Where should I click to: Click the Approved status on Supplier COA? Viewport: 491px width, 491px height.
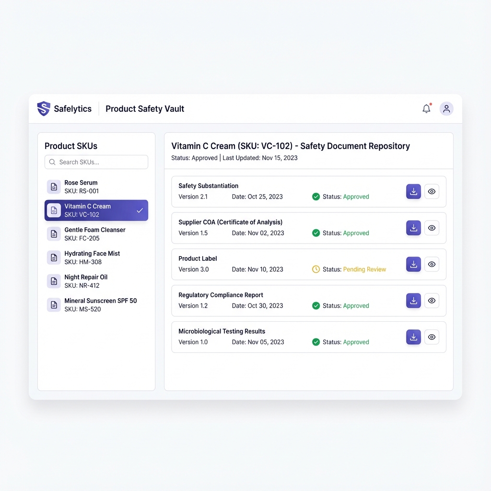[356, 233]
